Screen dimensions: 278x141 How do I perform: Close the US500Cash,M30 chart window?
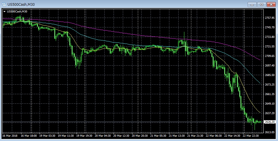(x=271, y=4)
